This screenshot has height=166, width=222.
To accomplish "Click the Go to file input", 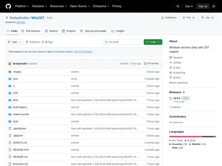I will (123, 42).
